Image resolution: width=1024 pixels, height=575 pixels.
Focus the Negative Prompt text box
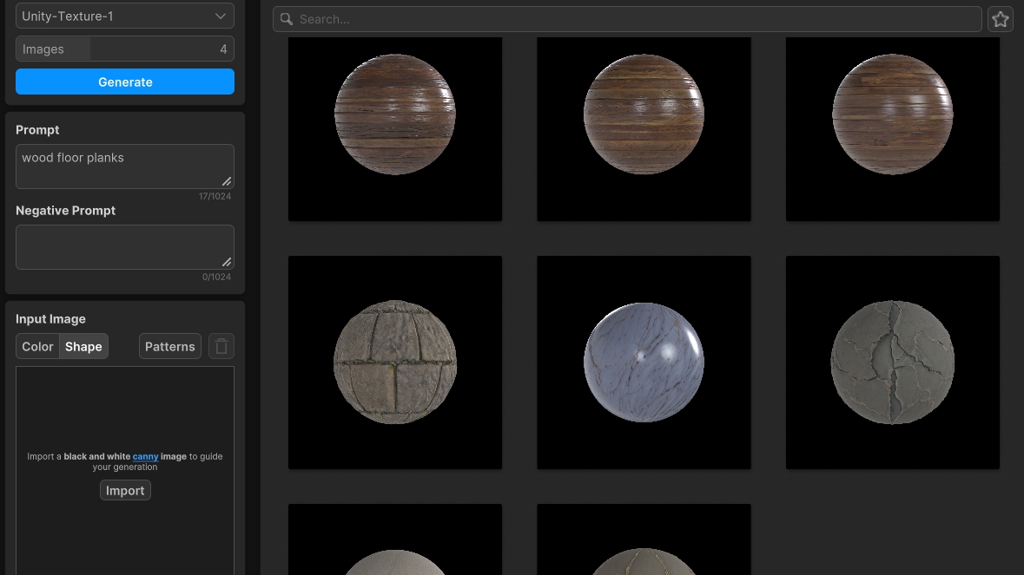click(125, 247)
